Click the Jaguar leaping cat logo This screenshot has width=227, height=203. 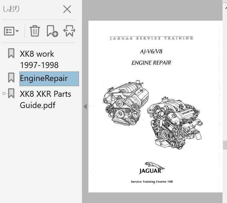pos(150,164)
